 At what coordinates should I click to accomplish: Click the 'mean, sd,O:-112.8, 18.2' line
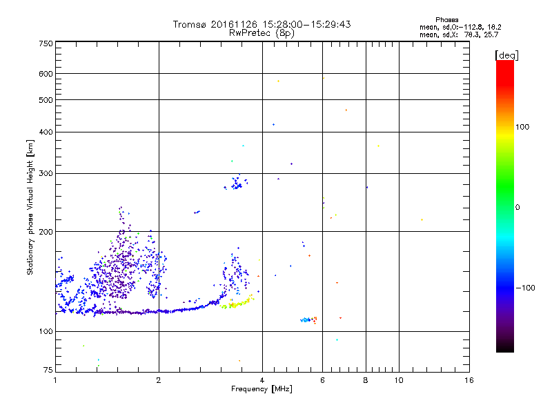pyautogui.click(x=460, y=27)
